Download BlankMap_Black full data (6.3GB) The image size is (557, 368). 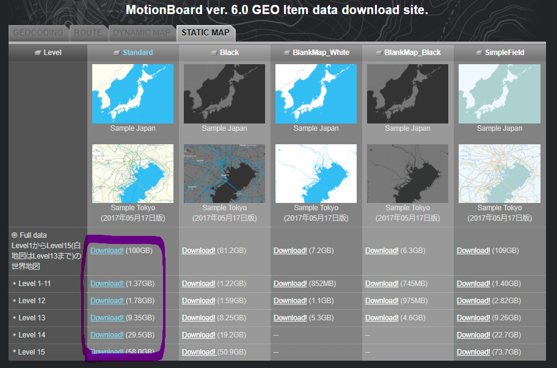point(382,250)
